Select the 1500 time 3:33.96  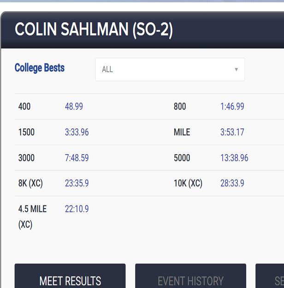click(77, 132)
